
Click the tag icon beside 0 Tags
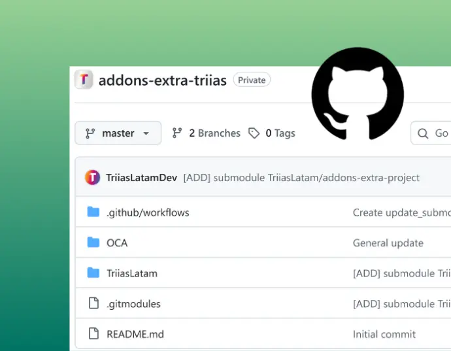click(254, 133)
